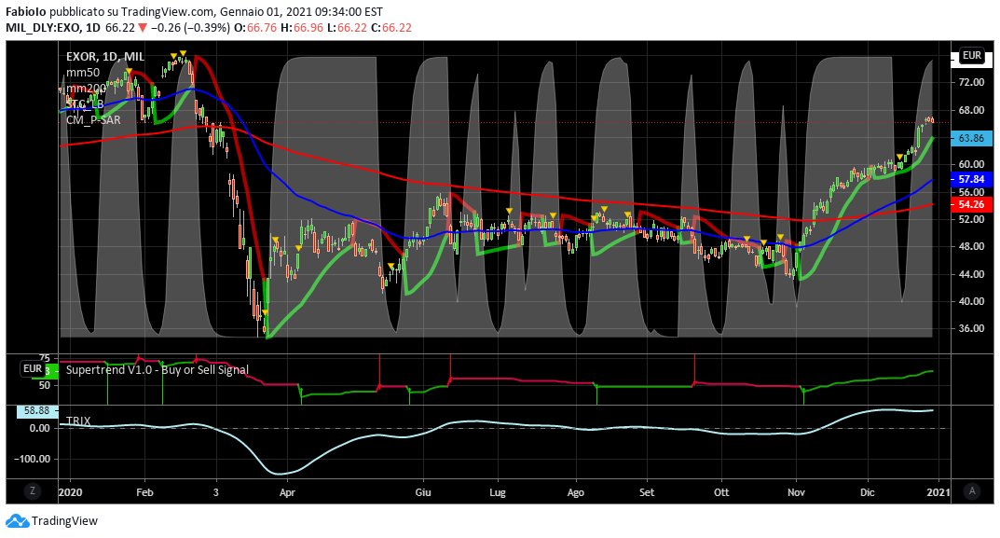This screenshot has width=1000, height=538.
Task: Click the mm200 indicator label
Action: tap(86, 88)
